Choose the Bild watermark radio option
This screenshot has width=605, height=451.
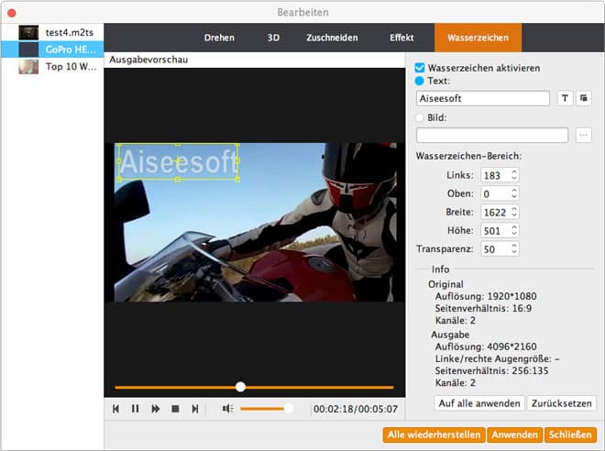tap(421, 117)
